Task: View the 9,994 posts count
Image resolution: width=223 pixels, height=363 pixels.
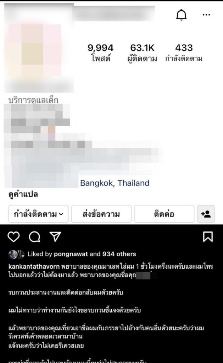Action: [100, 53]
